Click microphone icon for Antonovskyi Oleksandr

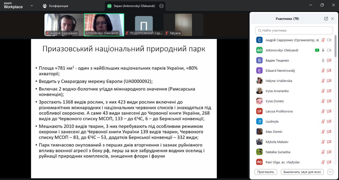[323, 50]
